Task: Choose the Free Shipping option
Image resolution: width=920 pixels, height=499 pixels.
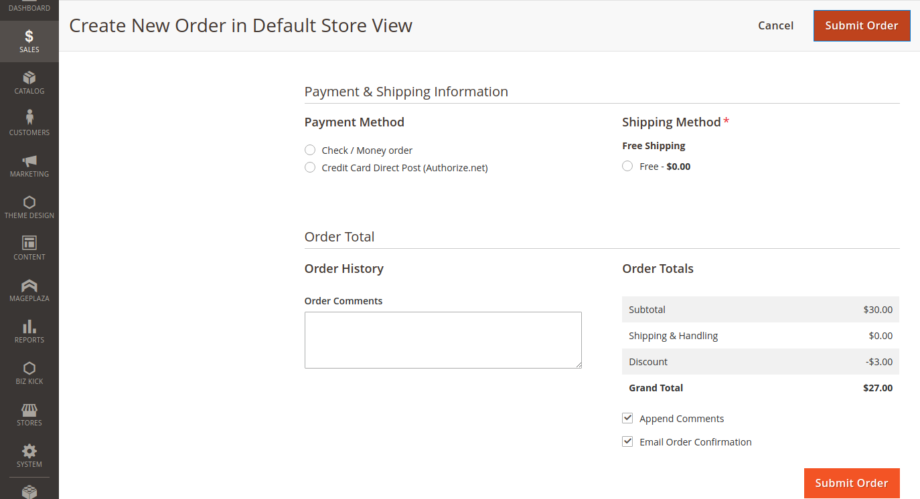Action: (x=627, y=166)
